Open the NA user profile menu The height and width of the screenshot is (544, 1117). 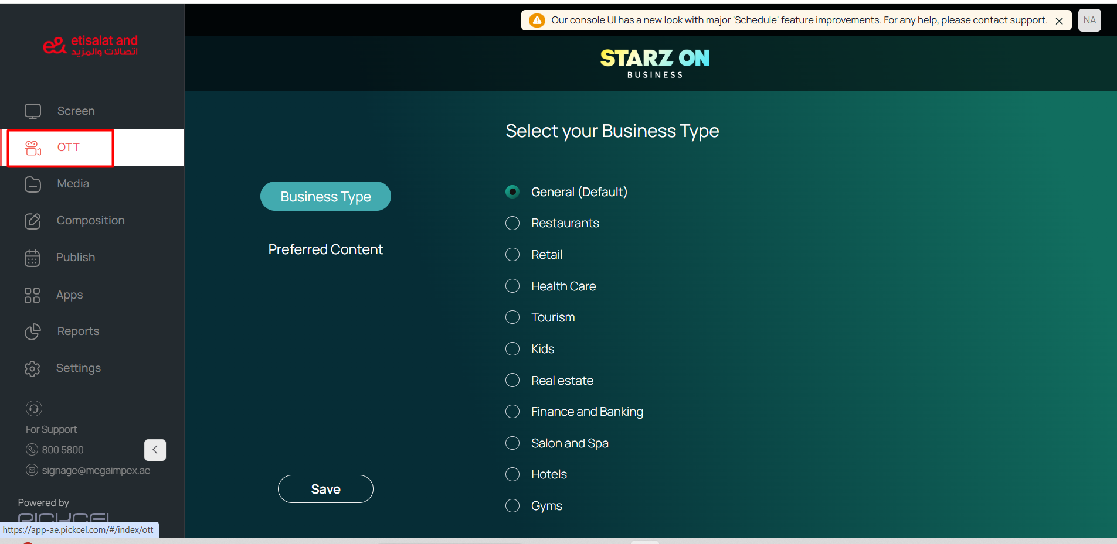(1089, 20)
